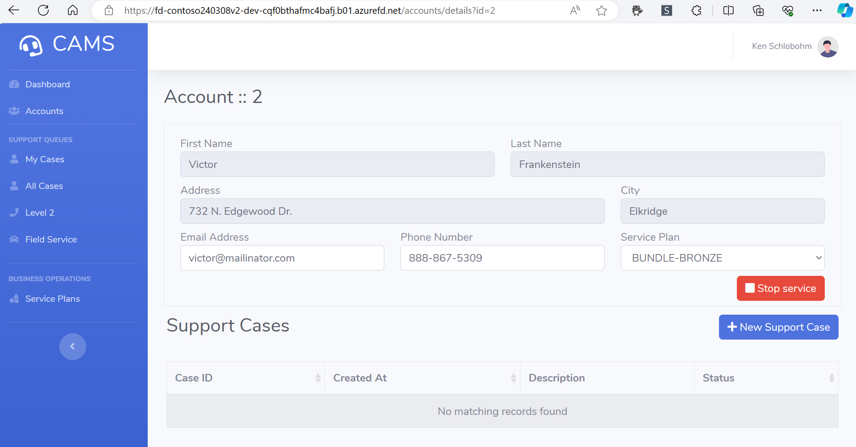The image size is (856, 447).
Task: Click the Last Name field Frankenstein
Action: coord(667,164)
